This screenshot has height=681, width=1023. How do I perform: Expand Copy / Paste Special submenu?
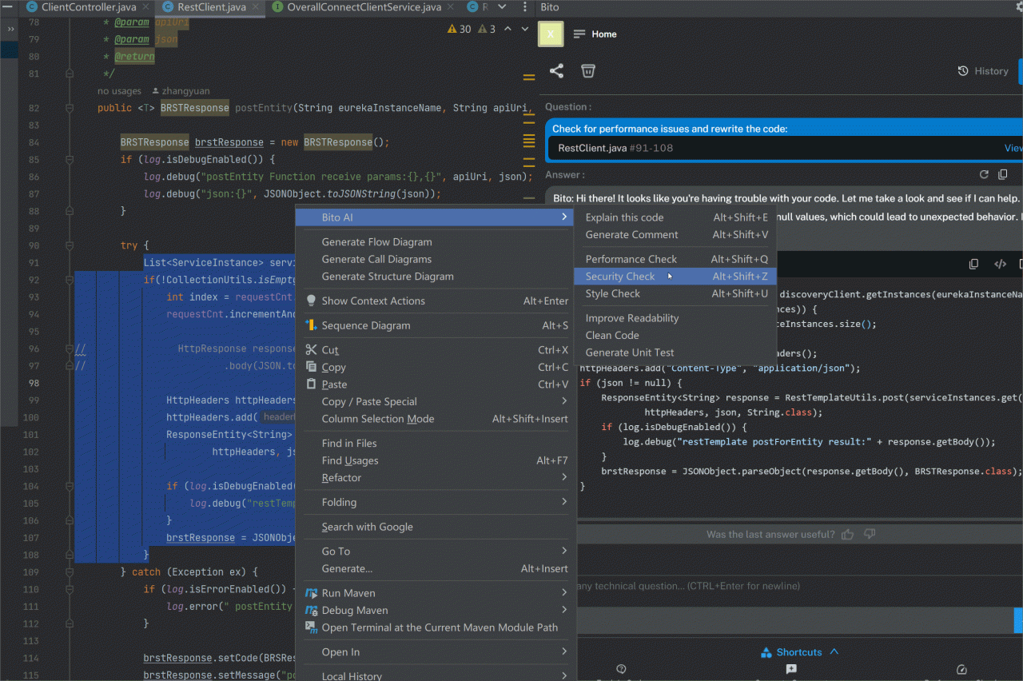pos(436,402)
